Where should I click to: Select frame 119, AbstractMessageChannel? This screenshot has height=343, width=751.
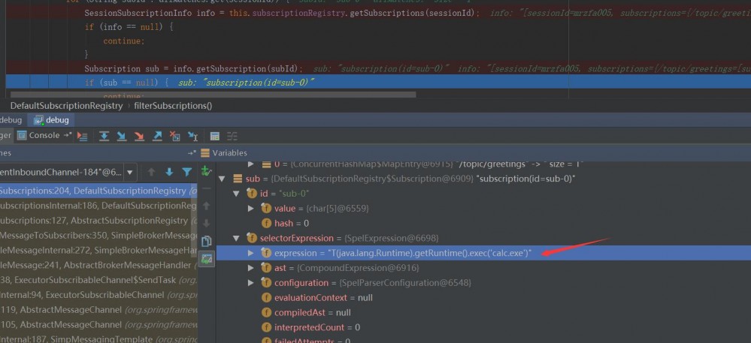tap(98, 309)
